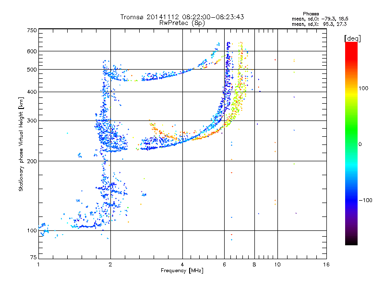Click the 'Stationary phase Virtual Height [km]' y-axis title
This screenshot has width=384, height=288.
[x=21, y=144]
